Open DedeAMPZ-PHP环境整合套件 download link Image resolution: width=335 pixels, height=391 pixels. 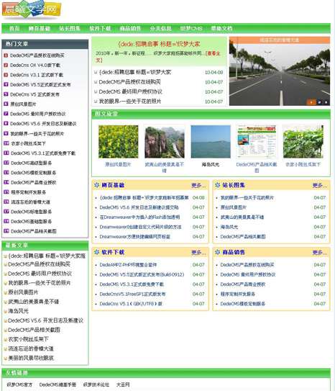128,265
